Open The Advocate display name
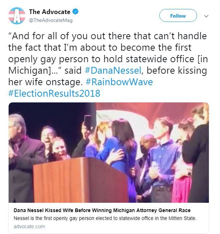Screen dimensions: 220x234 [x=50, y=12]
